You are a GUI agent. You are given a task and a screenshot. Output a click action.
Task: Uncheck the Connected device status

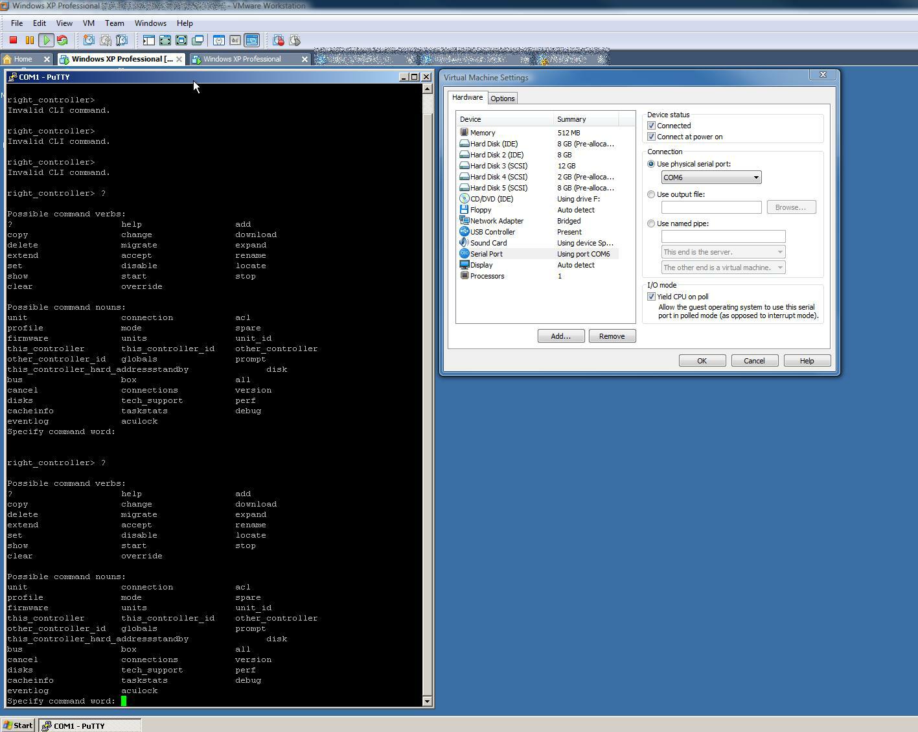(x=652, y=125)
